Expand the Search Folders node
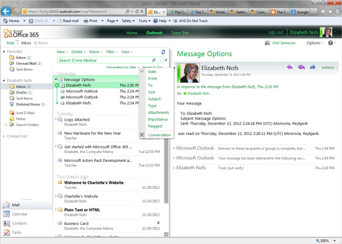 (6, 125)
